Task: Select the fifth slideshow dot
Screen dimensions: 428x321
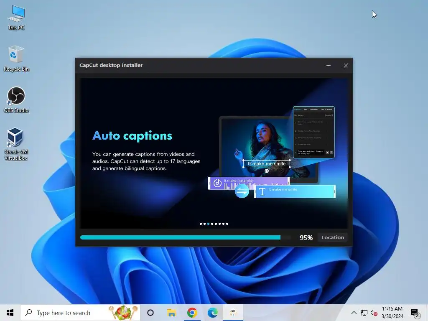Action: (x=216, y=224)
